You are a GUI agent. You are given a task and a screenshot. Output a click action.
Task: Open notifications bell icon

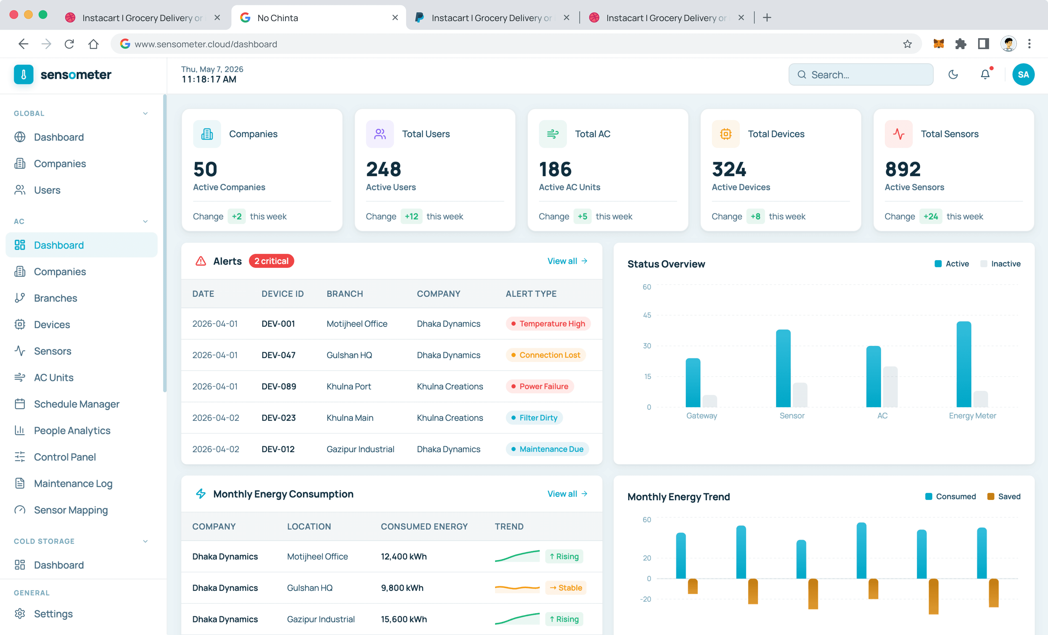pos(985,74)
